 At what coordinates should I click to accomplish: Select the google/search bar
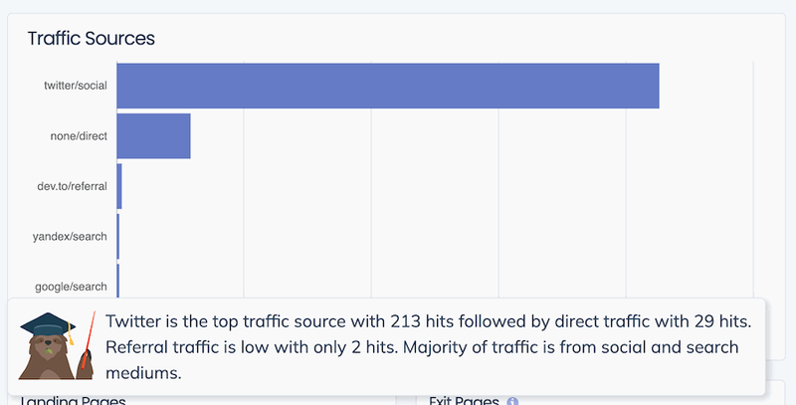(x=118, y=281)
